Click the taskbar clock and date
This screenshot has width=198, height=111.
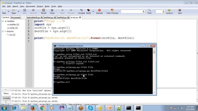[x=190, y=108]
